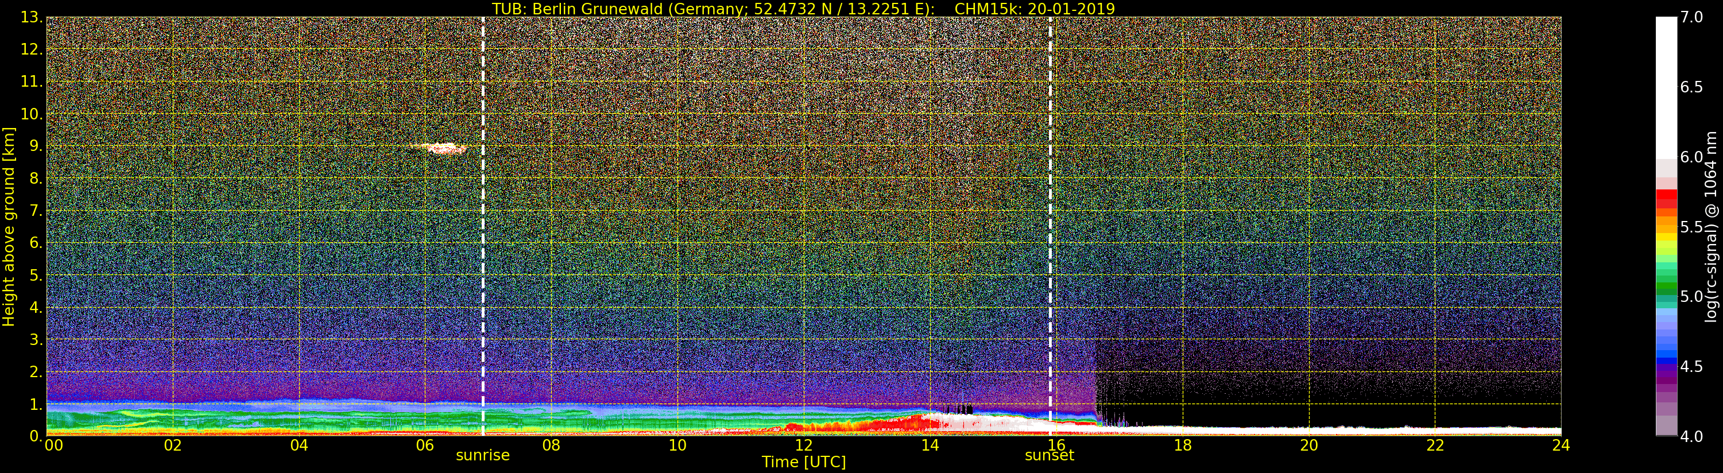Click the '18' time axis tick label
The image size is (1723, 473).
1183,445
